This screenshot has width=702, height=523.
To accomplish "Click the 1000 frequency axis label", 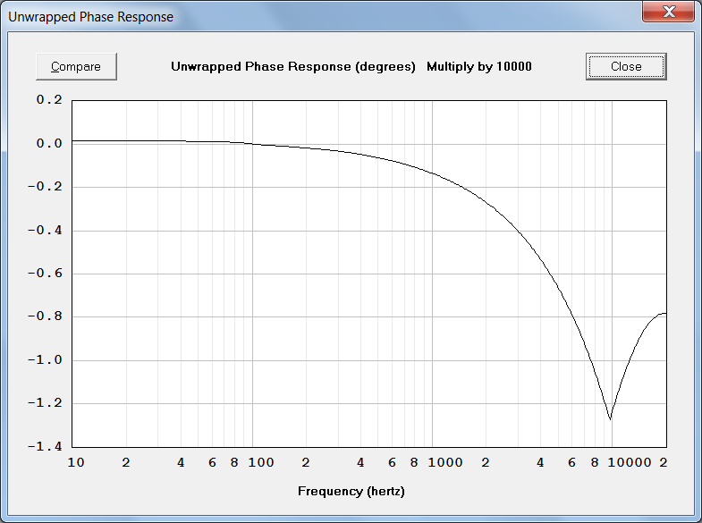I will (x=445, y=462).
